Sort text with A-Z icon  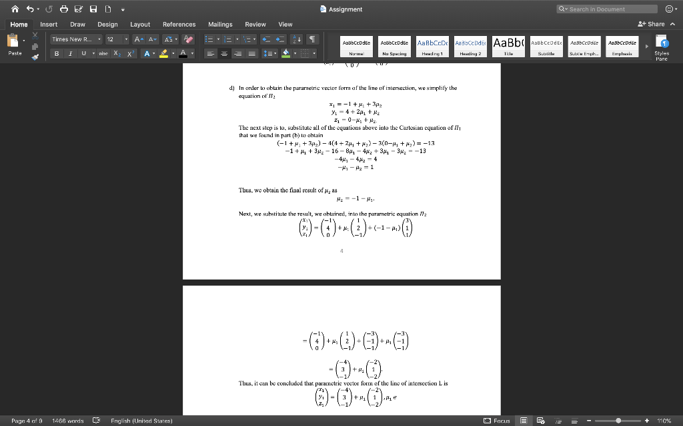[297, 39]
